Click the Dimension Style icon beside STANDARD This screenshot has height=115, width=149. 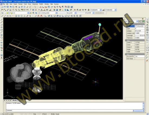tap(103, 10)
